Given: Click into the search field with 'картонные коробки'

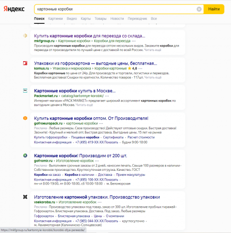Looking at the screenshot, I should coord(115,9).
